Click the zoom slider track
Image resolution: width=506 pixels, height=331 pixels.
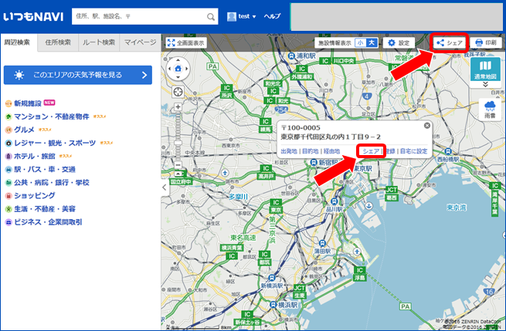pos(178,136)
